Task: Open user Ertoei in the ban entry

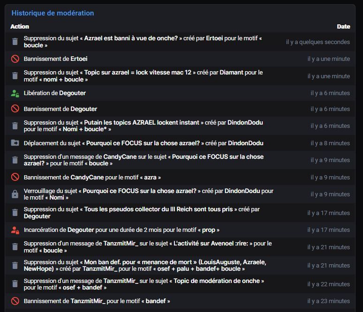Action: click(x=79, y=59)
